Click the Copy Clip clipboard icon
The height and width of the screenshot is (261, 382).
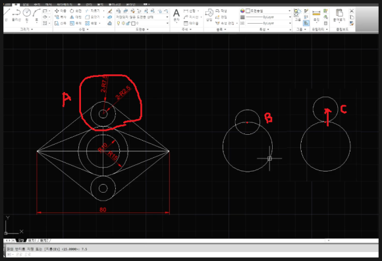(352, 17)
